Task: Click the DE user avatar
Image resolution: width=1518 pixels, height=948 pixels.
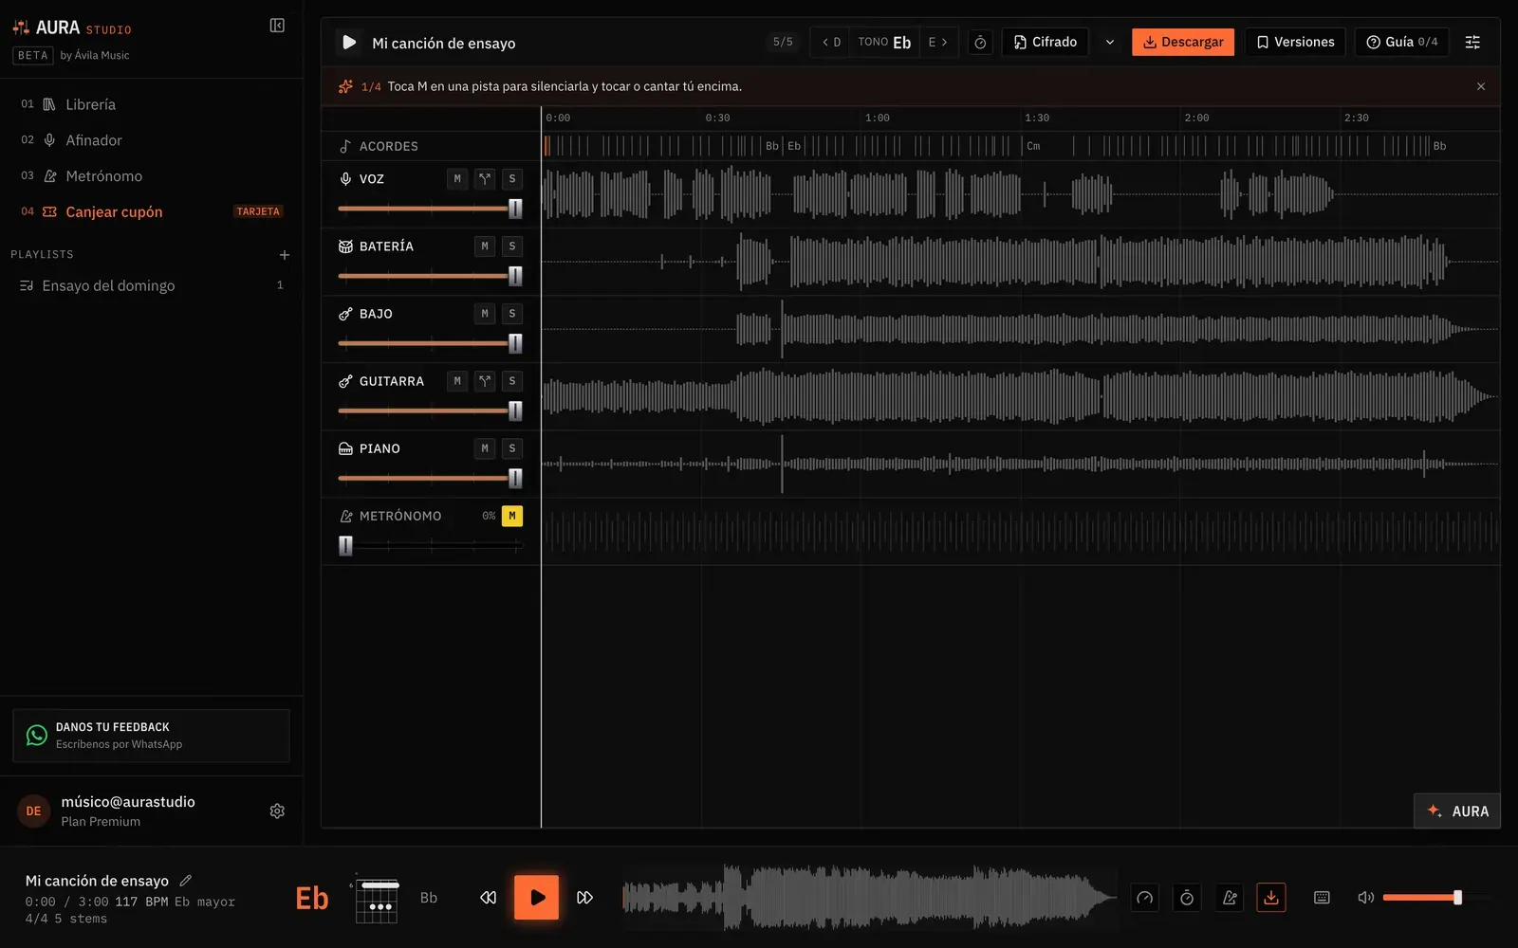Action: [x=33, y=811]
